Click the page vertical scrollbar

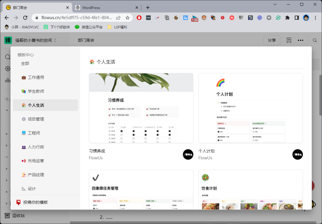coord(320,95)
